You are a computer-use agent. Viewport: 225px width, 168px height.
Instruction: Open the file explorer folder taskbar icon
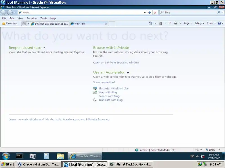pyautogui.click(x=60, y=156)
